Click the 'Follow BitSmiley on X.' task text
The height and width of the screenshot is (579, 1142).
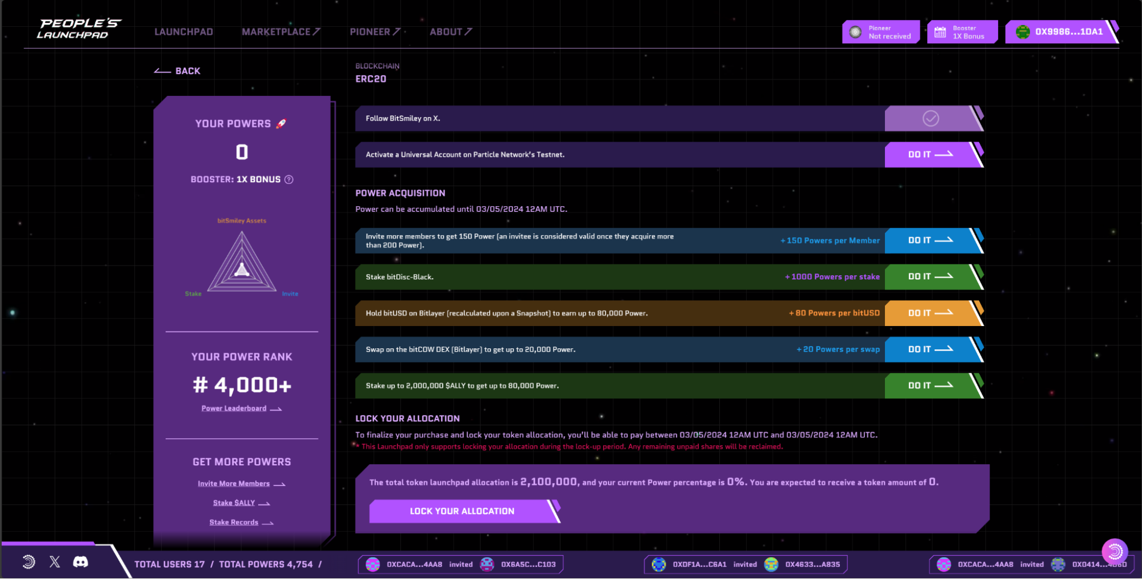click(403, 119)
